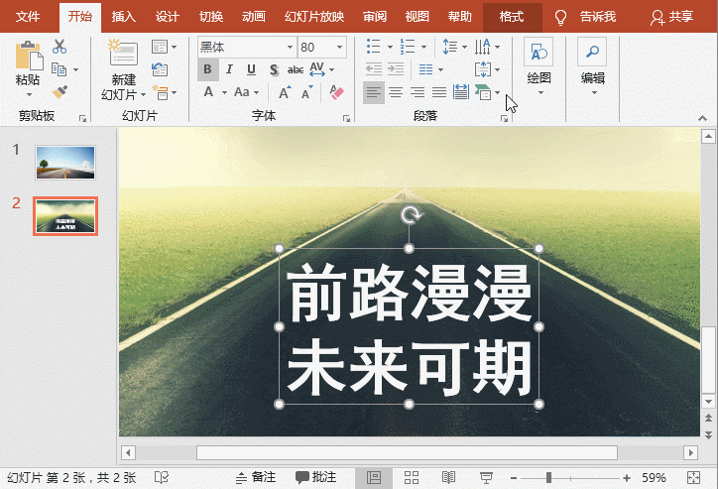Viewport: 718px width, 489px height.
Task: Start slide show from status bar
Action: (x=486, y=477)
